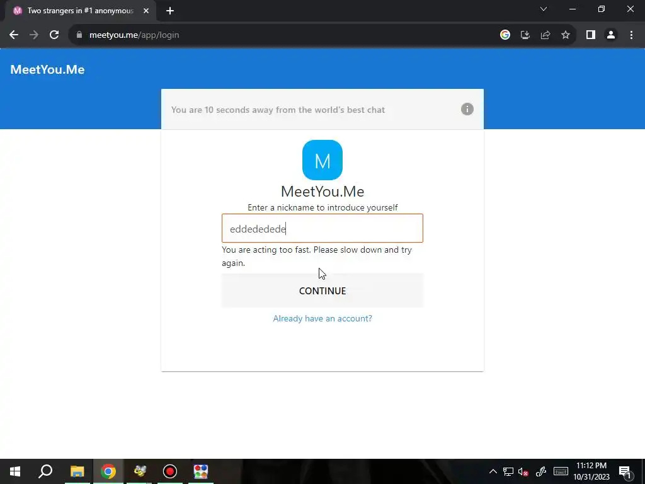Click the muted volume icon in the tray
The image size is (645, 484).
pos(523,471)
